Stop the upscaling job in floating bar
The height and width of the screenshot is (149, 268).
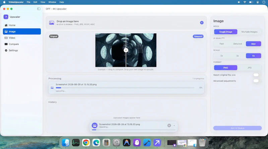tap(169, 126)
